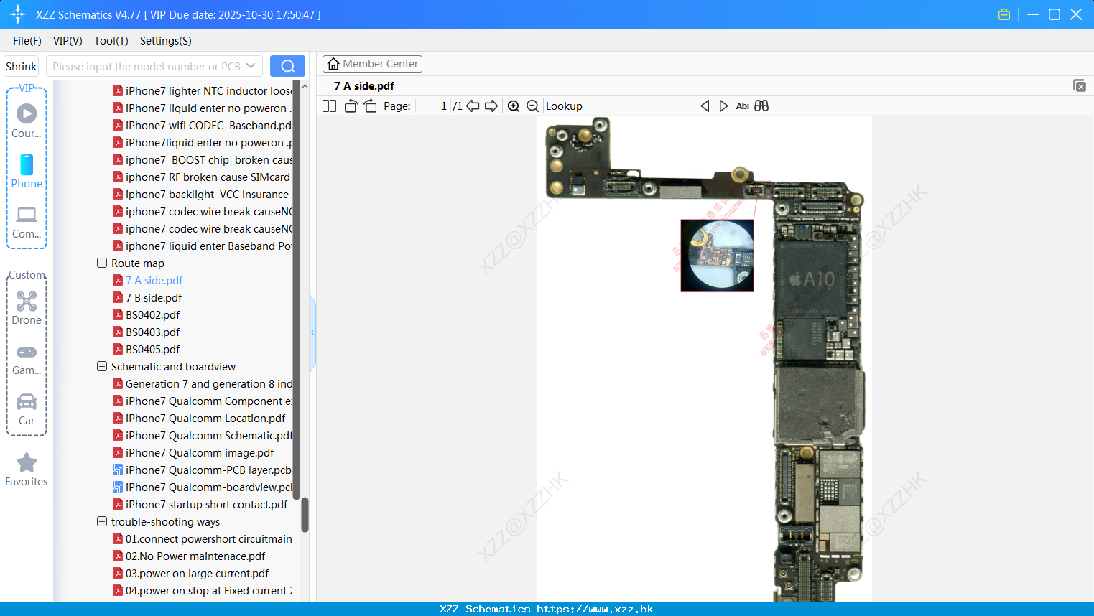Close all tabs icon at right

click(x=1080, y=85)
